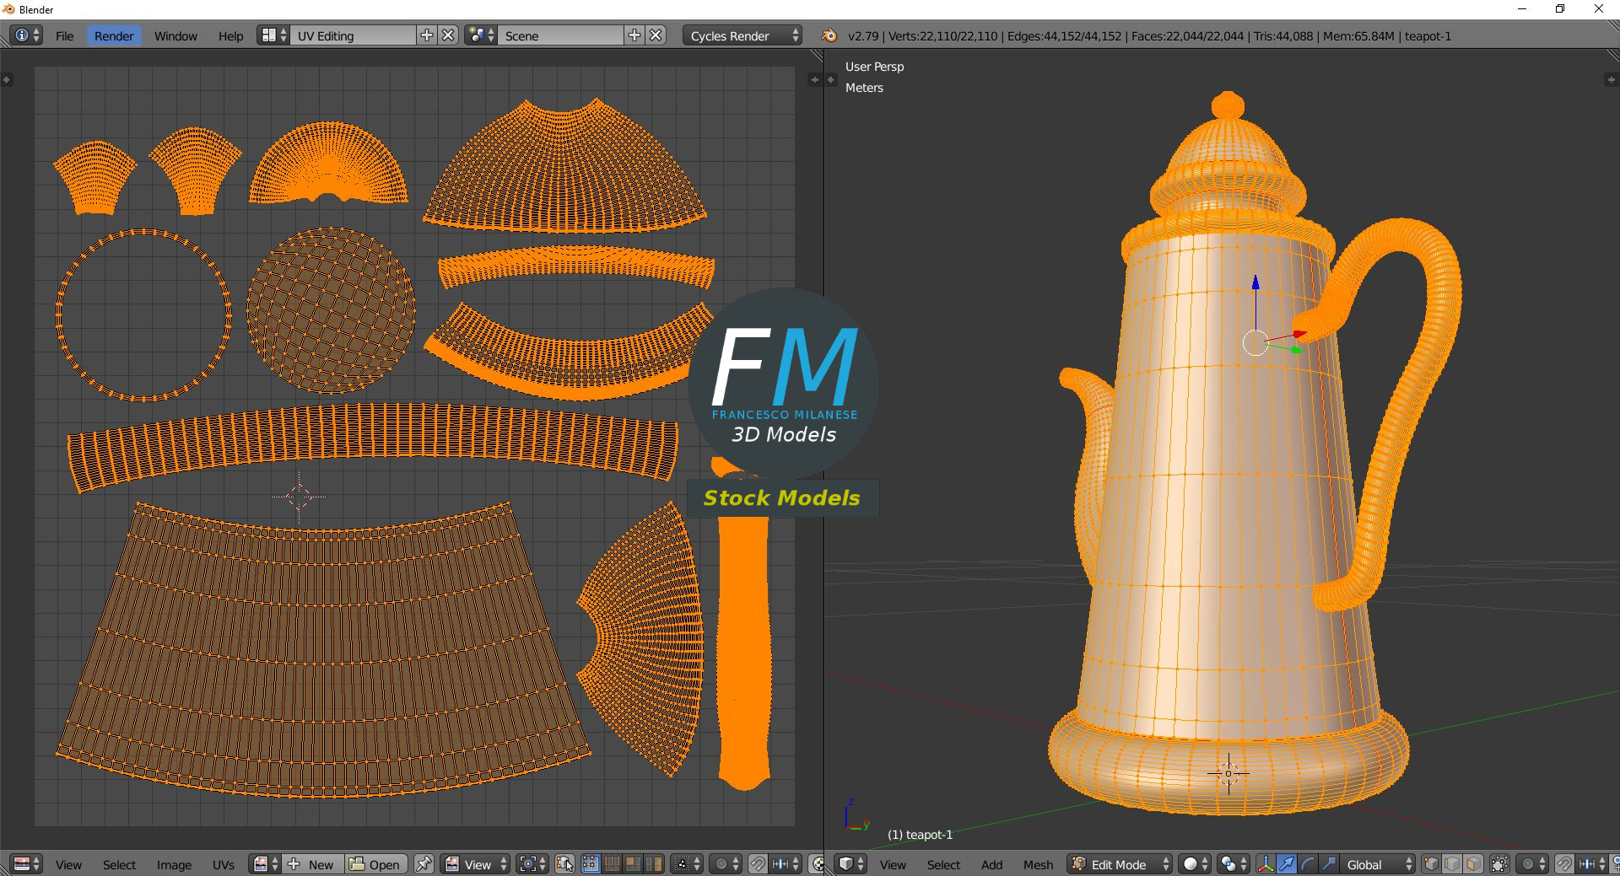The image size is (1620, 876).
Task: Toggle the 3D manipulator axes widget
Action: pyautogui.click(x=1266, y=864)
